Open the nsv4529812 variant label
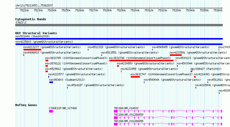 tap(74, 69)
